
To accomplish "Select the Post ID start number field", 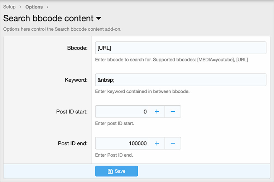I will pos(122,112).
